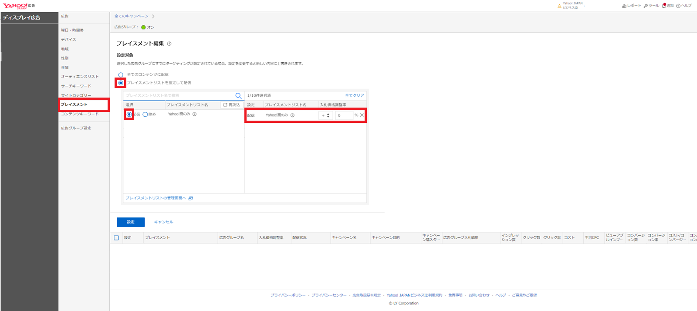697x311 pixels.
Task: Click the placement list search magnifier icon
Action: (238, 96)
